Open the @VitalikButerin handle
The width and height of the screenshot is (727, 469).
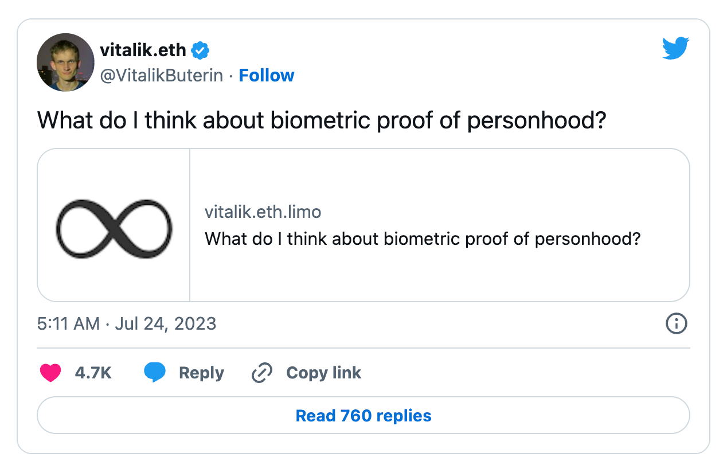coord(162,76)
